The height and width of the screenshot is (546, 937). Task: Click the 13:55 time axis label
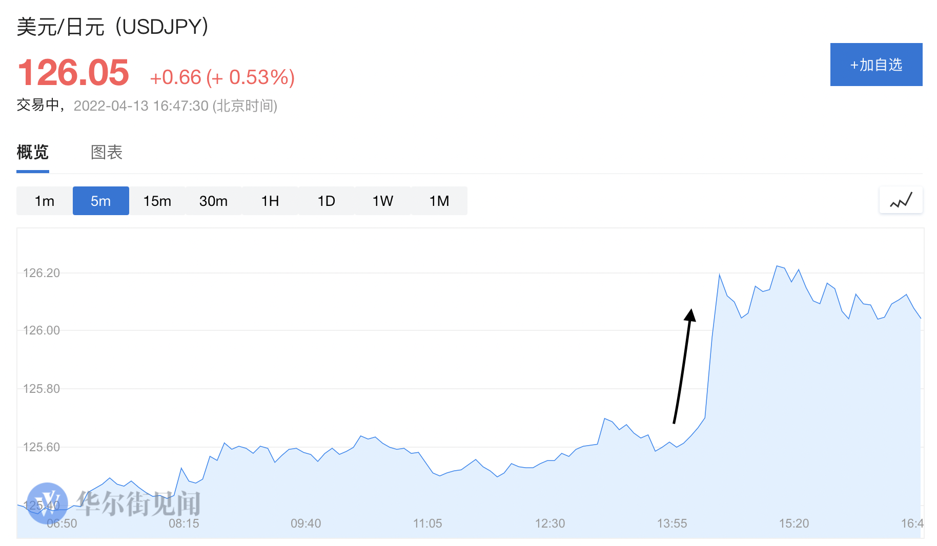tap(671, 523)
